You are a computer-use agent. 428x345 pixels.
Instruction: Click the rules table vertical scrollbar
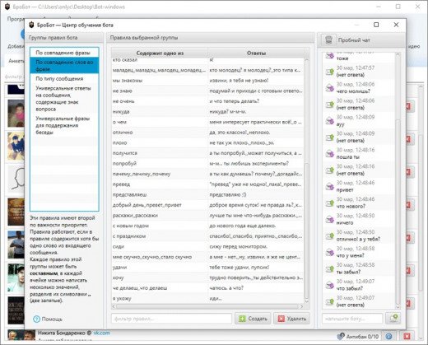coord(307,231)
